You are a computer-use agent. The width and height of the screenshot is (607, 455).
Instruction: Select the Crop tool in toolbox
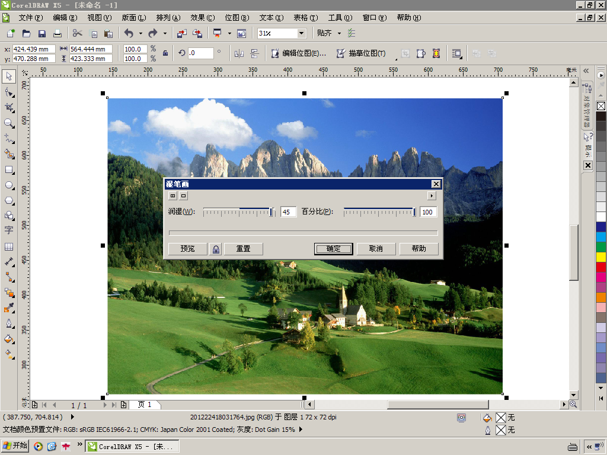[x=9, y=108]
